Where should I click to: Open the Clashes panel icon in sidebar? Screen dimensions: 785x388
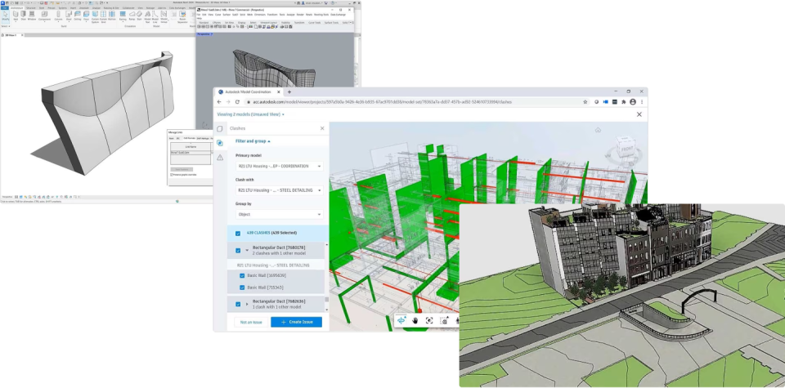click(220, 143)
